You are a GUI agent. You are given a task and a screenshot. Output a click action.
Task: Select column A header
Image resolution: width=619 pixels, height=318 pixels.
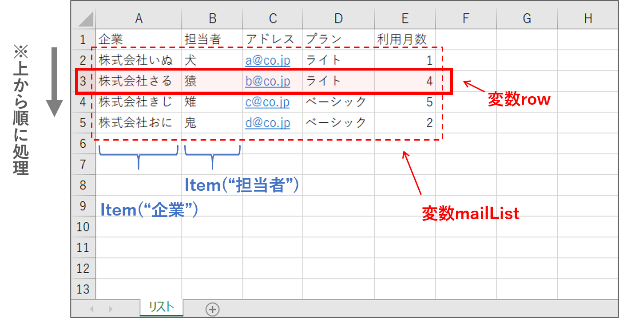139,19
